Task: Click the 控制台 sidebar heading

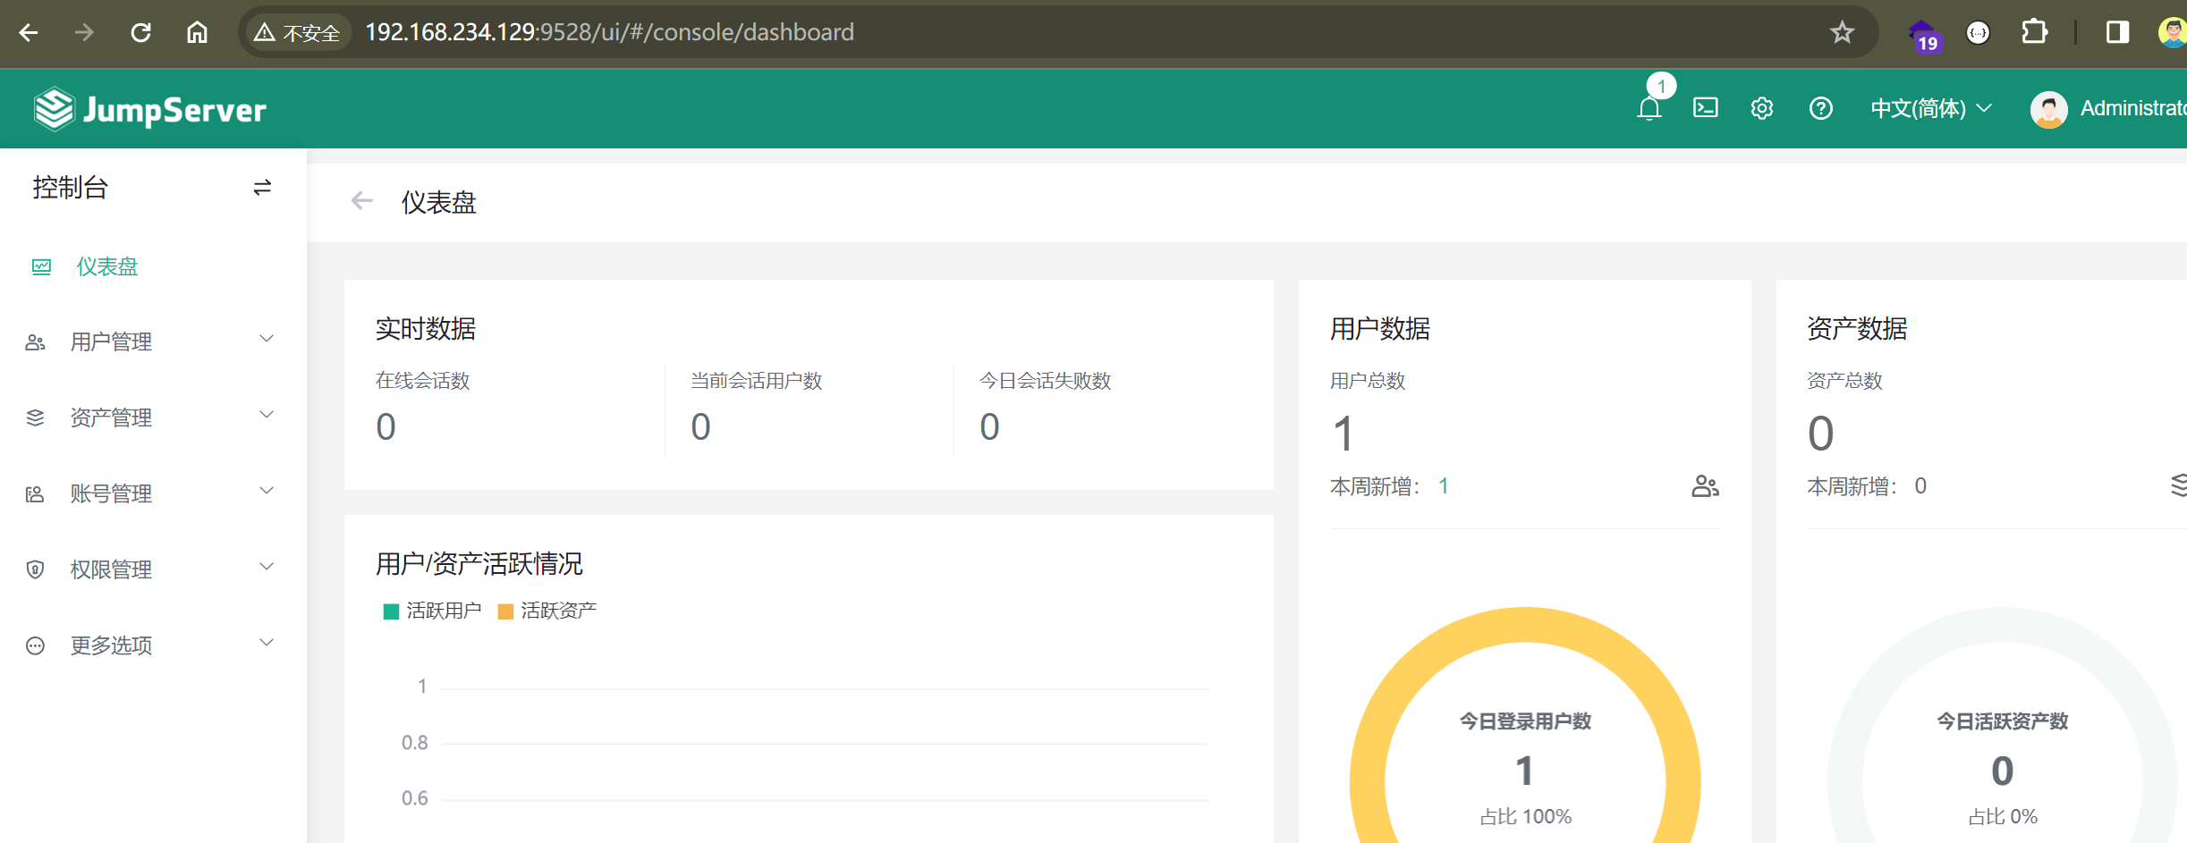Action: click(70, 188)
